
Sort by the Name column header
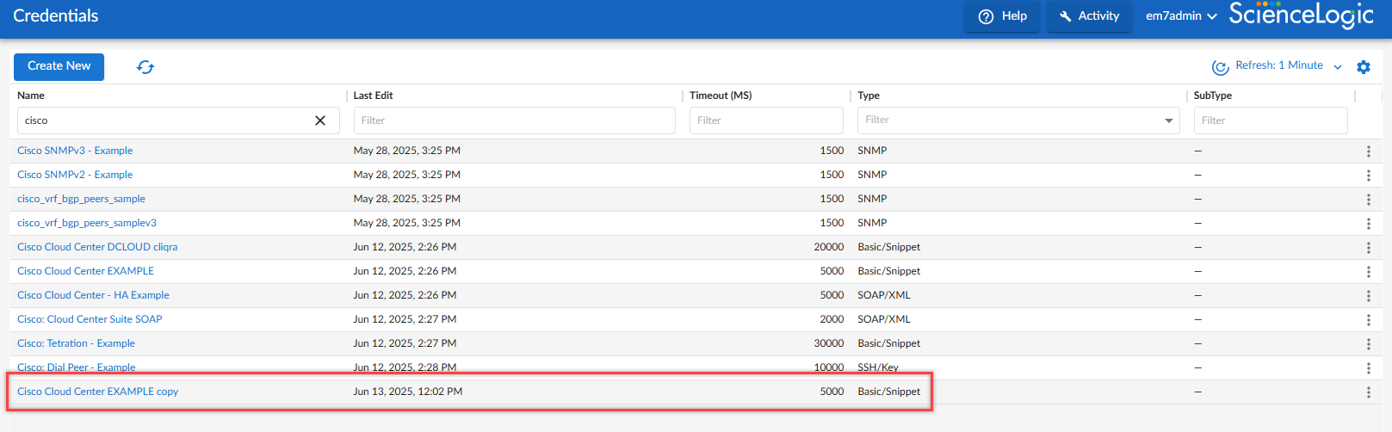coord(31,96)
